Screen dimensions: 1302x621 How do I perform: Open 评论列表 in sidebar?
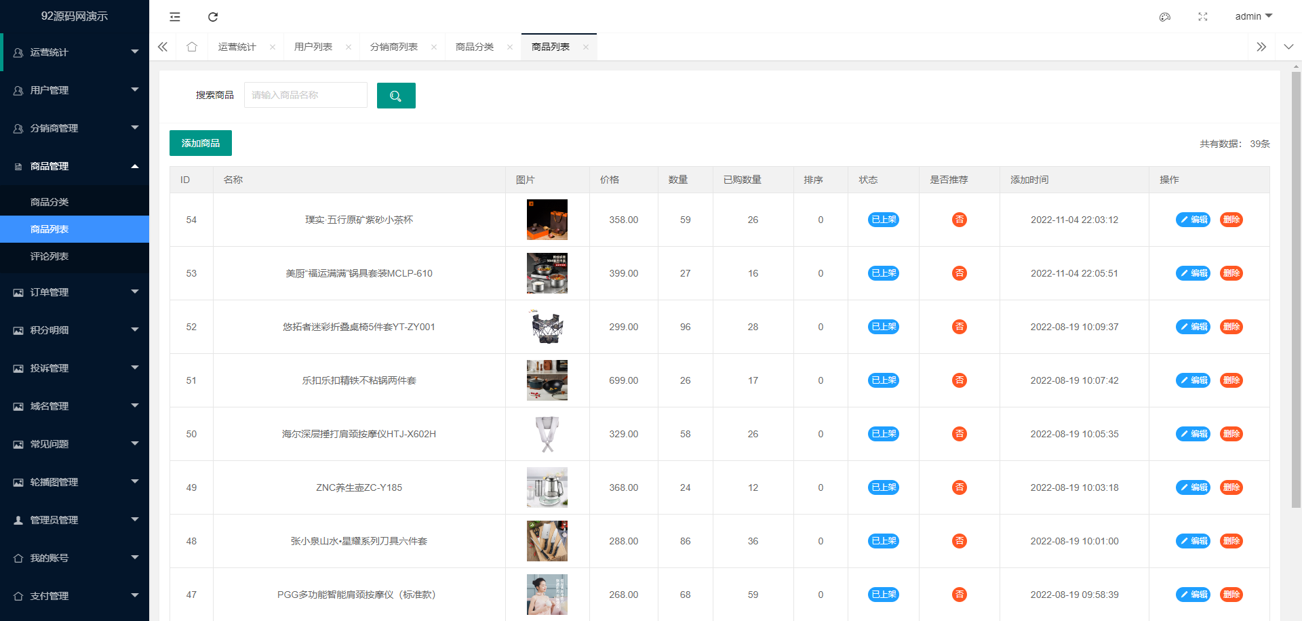pos(50,256)
